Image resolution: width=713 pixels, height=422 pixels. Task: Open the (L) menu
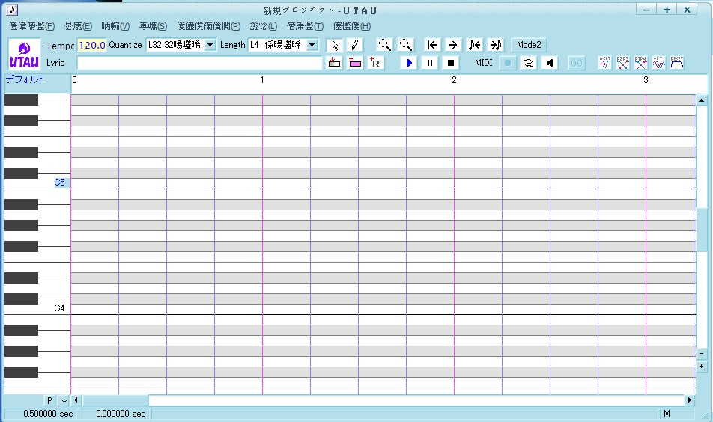coord(264,26)
